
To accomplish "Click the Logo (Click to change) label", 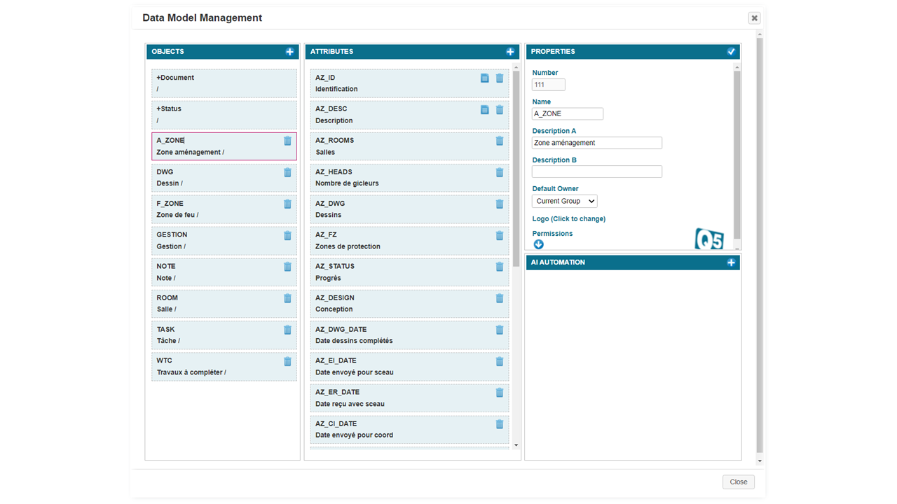I will pos(569,218).
